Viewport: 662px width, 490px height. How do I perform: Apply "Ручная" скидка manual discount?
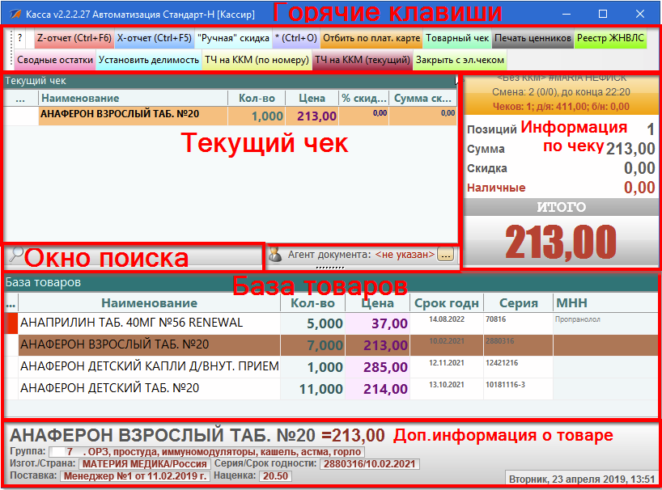pyautogui.click(x=233, y=38)
